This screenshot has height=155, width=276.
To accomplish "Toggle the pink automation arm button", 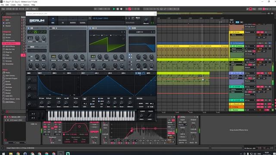I will pos(130,9).
